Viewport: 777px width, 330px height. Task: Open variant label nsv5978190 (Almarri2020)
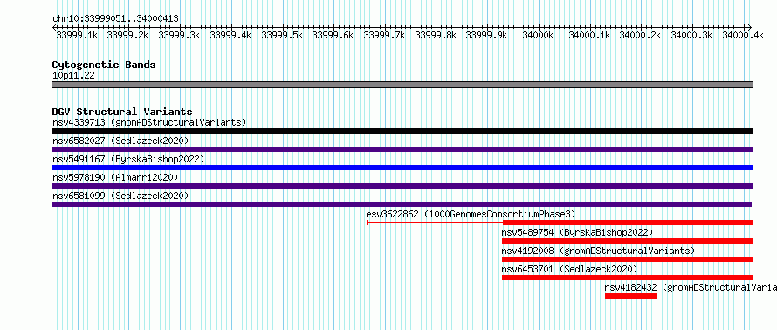pos(115,177)
